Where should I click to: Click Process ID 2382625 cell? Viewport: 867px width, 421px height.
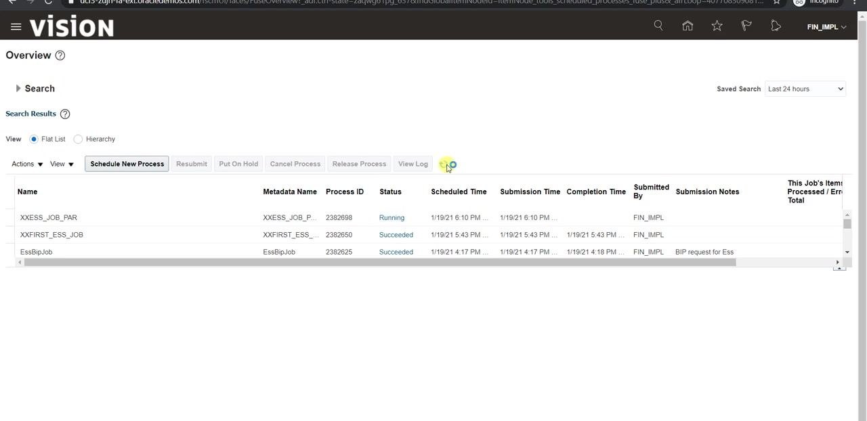click(339, 252)
